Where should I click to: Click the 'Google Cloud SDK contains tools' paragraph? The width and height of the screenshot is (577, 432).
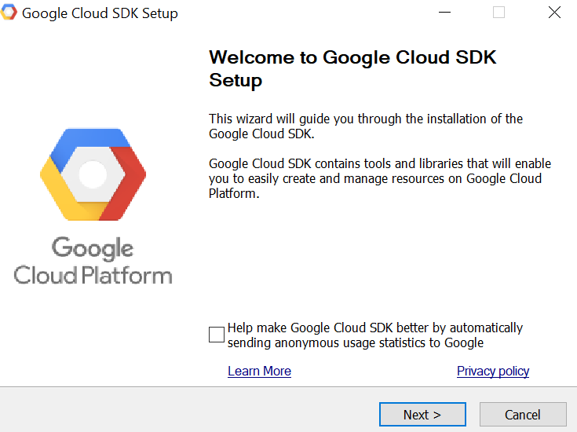[380, 178]
